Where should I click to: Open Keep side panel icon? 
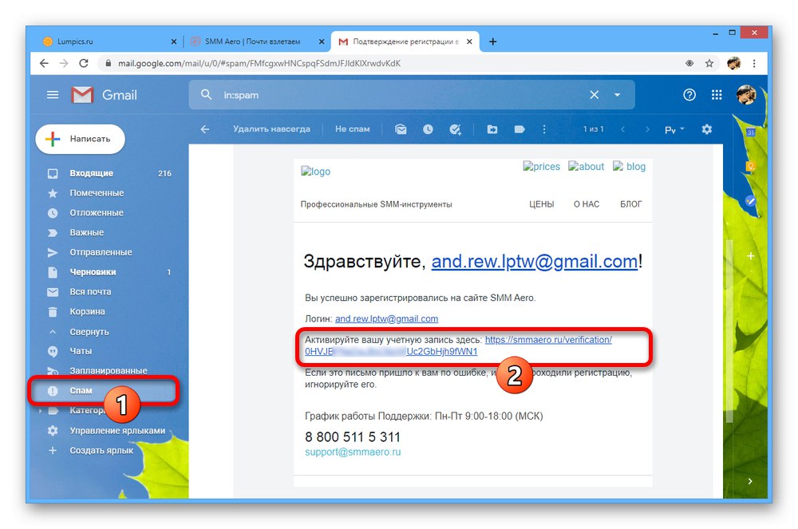750,166
